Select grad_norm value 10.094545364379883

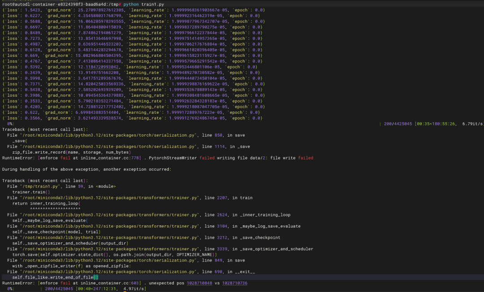tap(101, 95)
